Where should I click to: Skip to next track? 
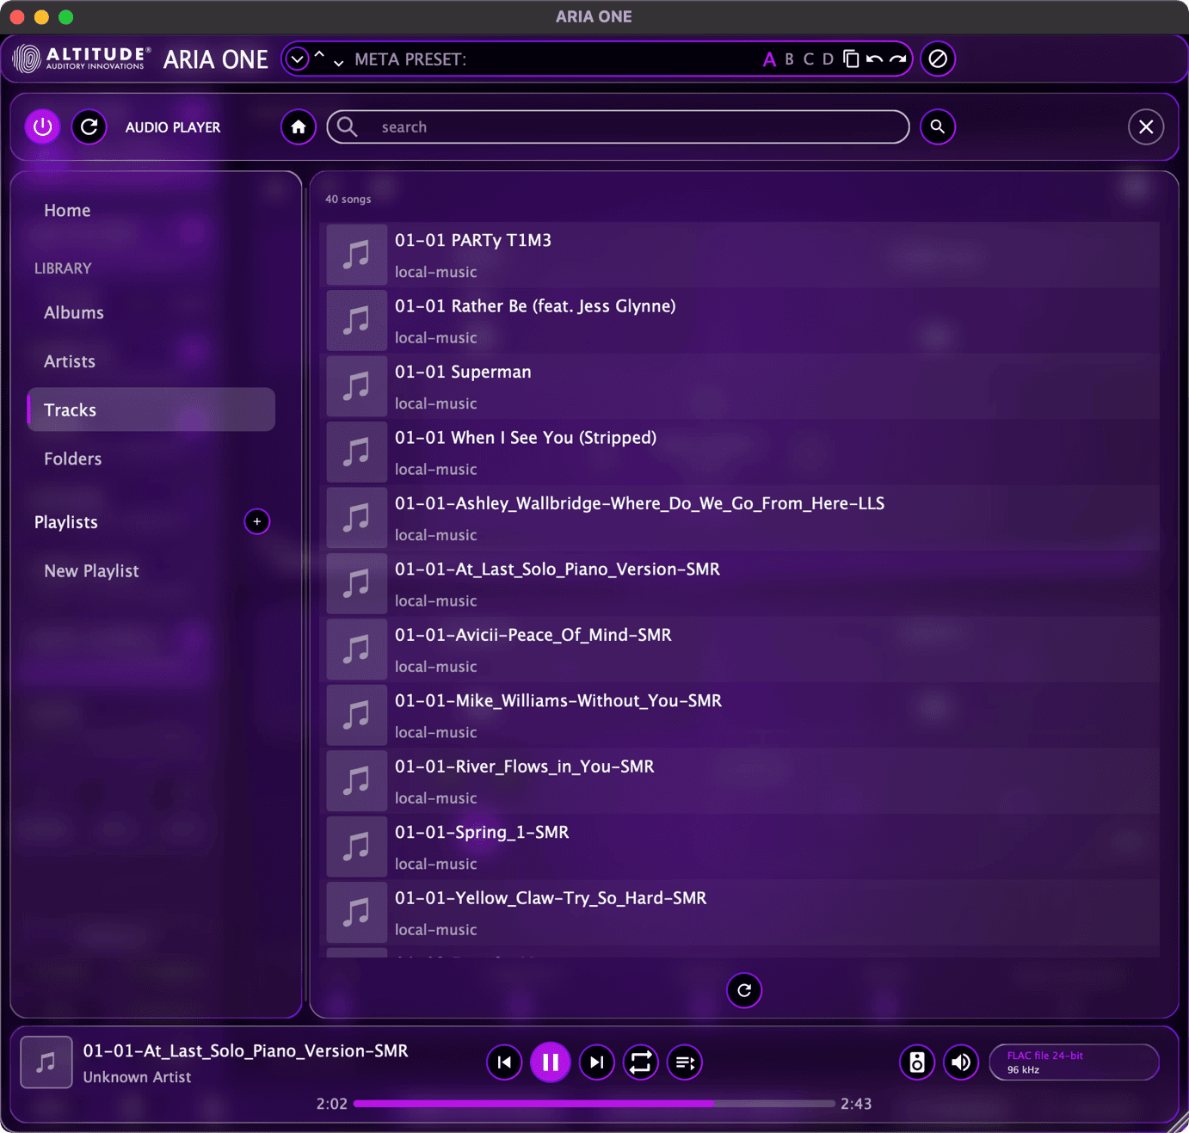click(x=596, y=1062)
